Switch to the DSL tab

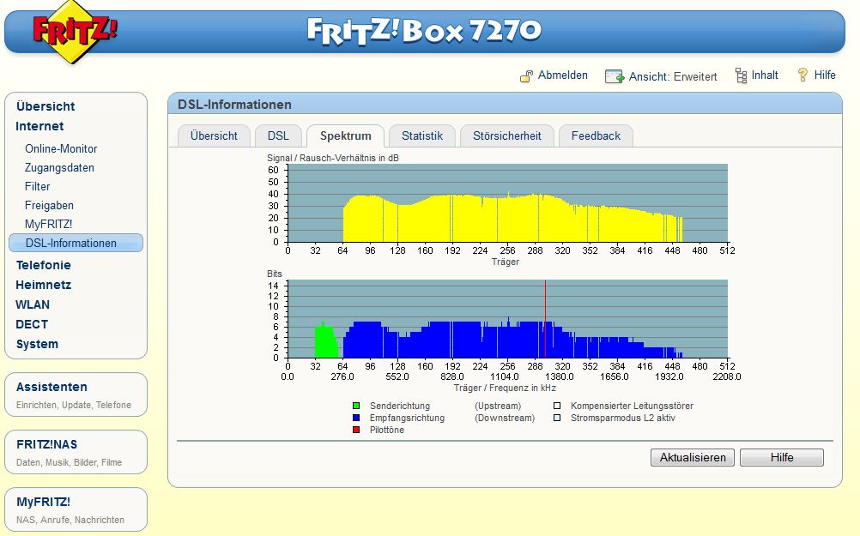click(279, 136)
